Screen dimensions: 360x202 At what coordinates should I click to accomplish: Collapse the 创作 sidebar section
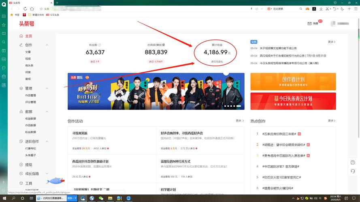[47, 45]
